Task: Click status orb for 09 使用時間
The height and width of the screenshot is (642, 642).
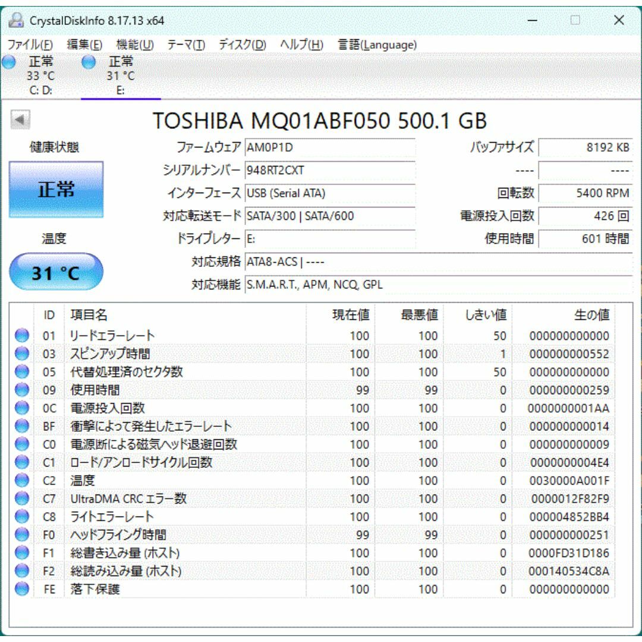Action: pos(22,390)
